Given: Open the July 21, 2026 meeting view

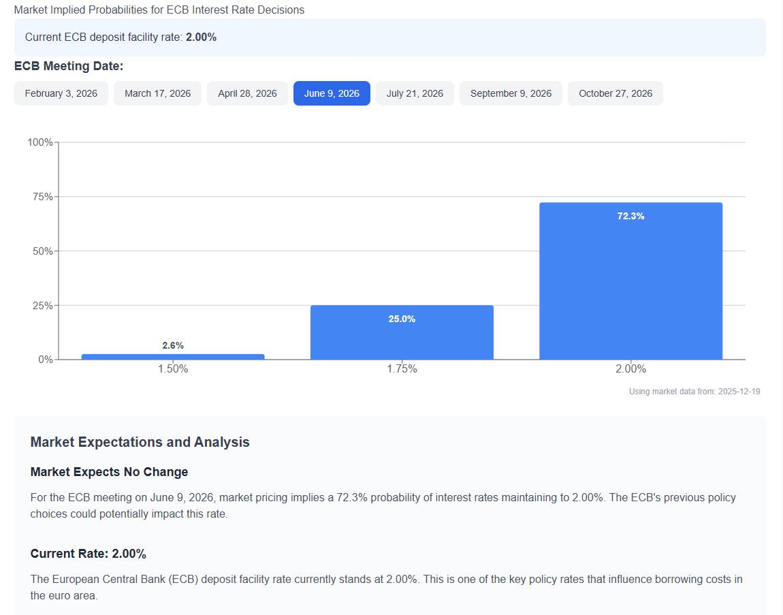Looking at the screenshot, I should pos(415,93).
